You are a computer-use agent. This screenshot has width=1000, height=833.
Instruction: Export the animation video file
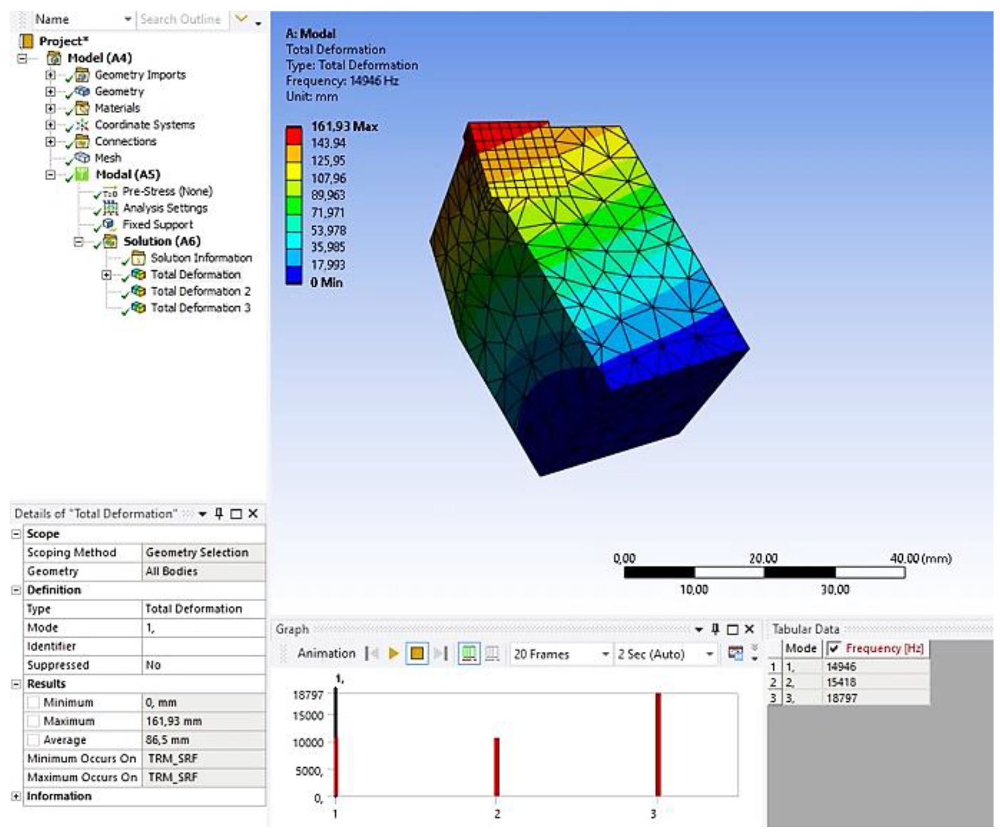click(735, 653)
